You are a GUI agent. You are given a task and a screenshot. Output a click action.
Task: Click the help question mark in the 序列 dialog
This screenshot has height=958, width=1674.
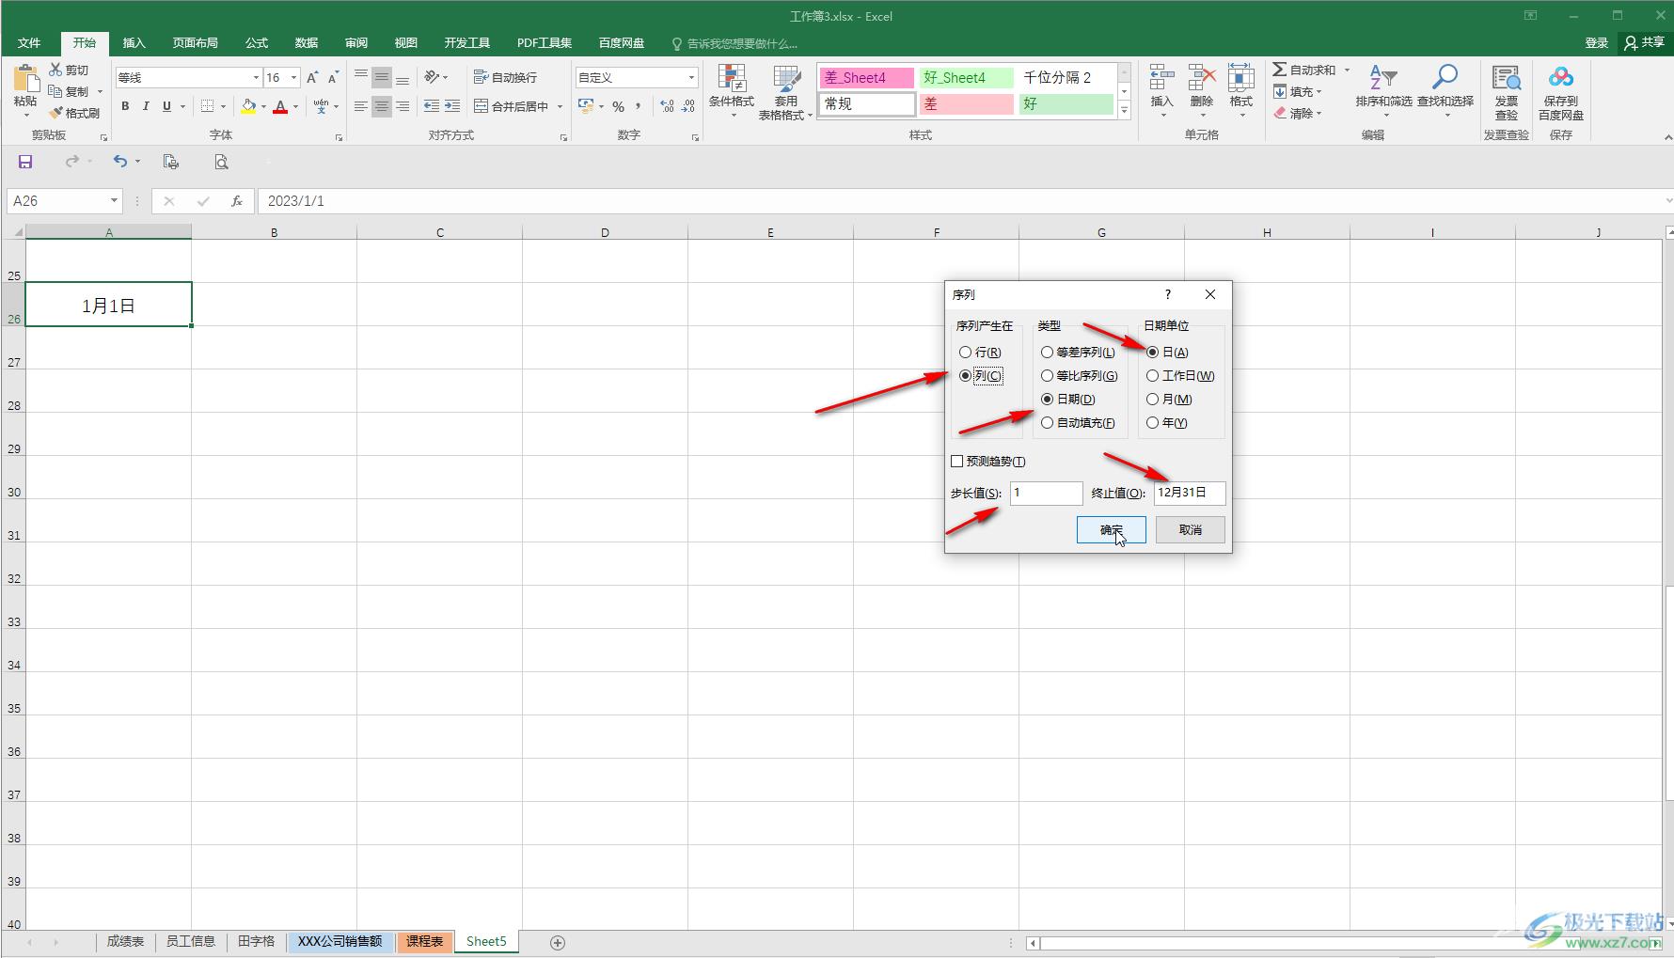[1168, 294]
